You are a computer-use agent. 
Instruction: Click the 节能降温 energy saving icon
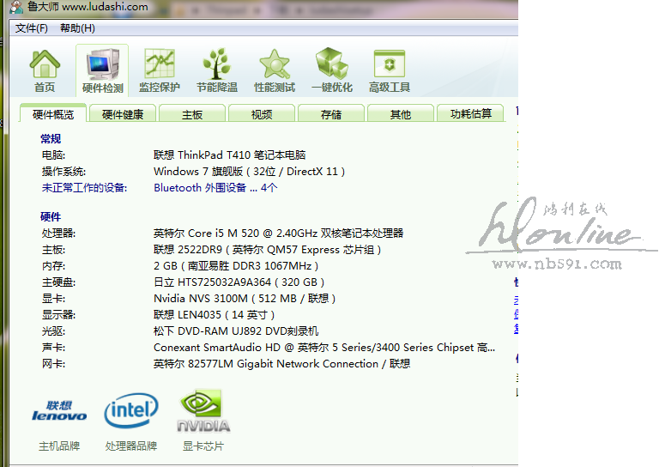[216, 70]
